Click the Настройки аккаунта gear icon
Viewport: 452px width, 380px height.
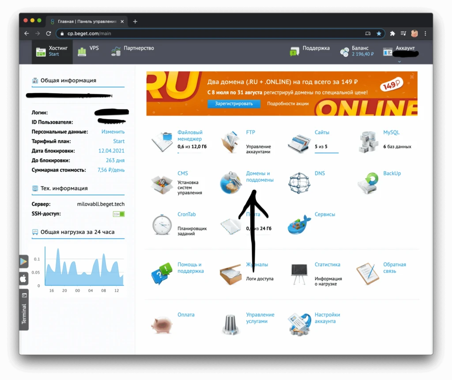click(x=299, y=325)
